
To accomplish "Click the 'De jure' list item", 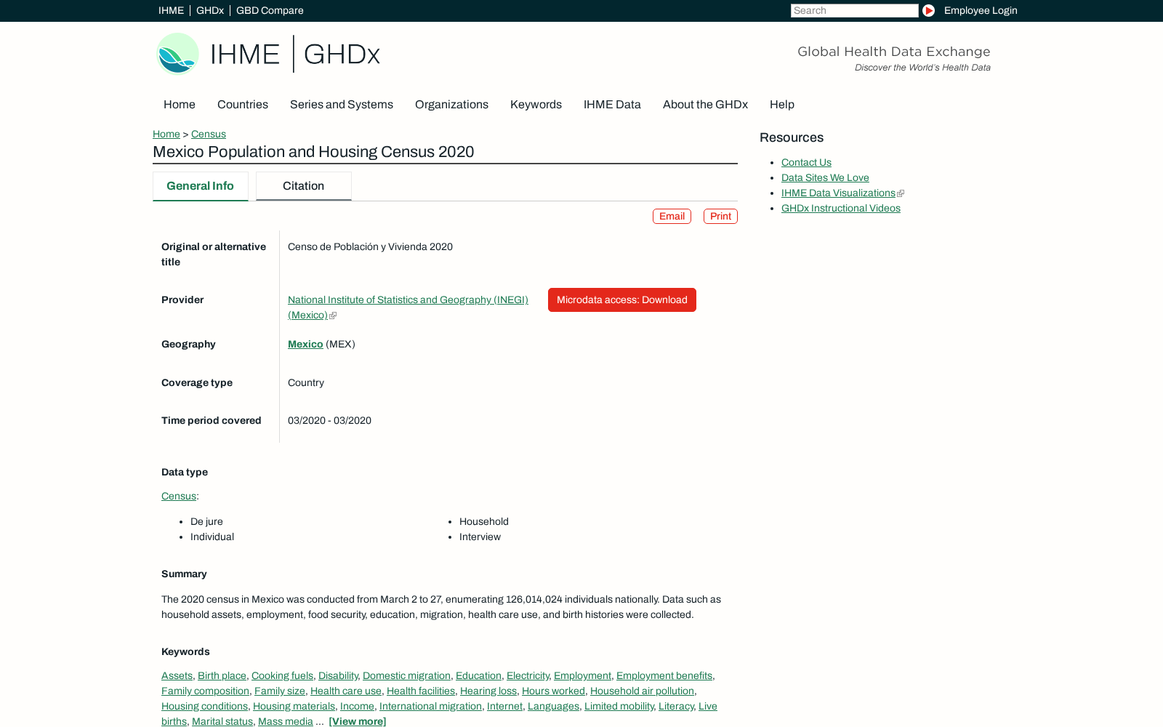I will click(206, 521).
